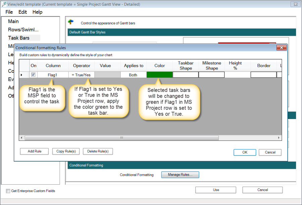302x205 pixels.
Task: Click the Add Rule button
Action: [34, 151]
